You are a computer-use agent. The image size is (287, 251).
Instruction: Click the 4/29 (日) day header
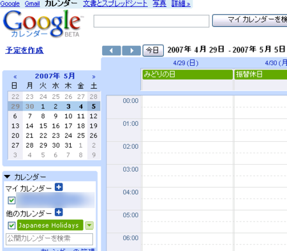[186, 63]
